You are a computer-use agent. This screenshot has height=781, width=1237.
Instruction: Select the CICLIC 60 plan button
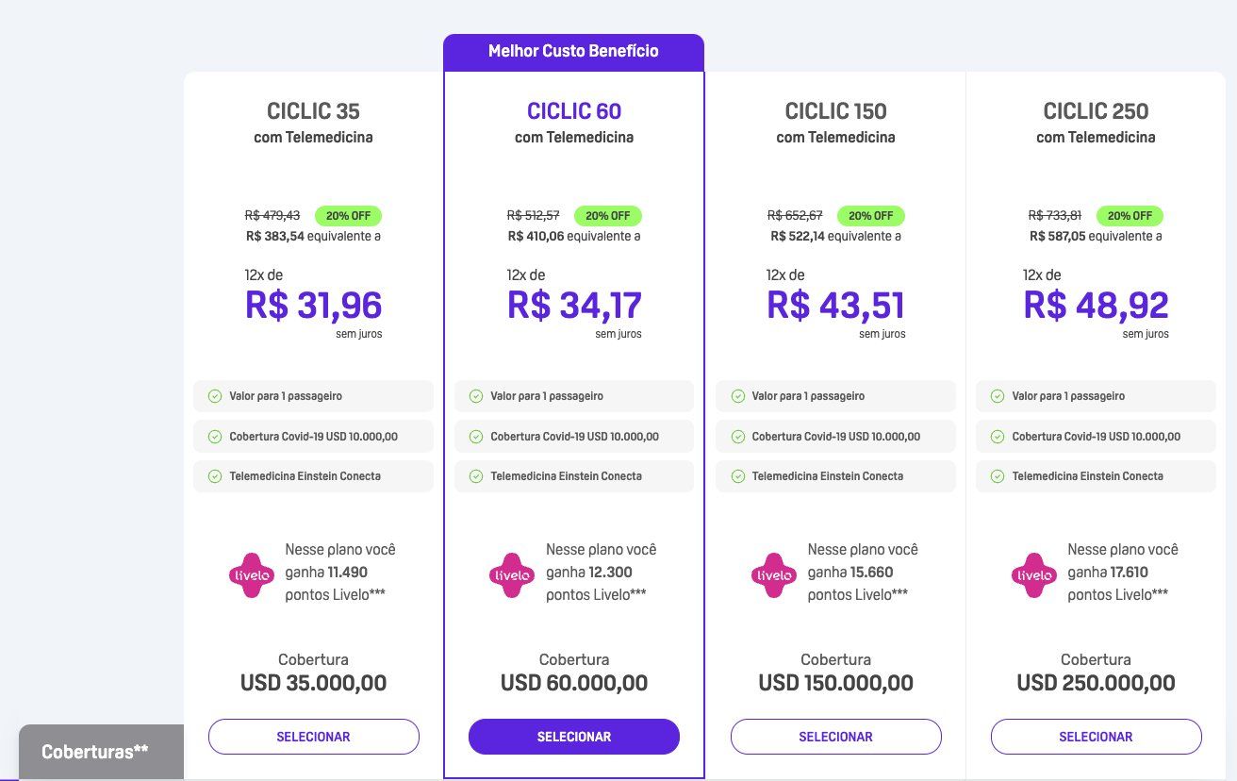pyautogui.click(x=574, y=737)
